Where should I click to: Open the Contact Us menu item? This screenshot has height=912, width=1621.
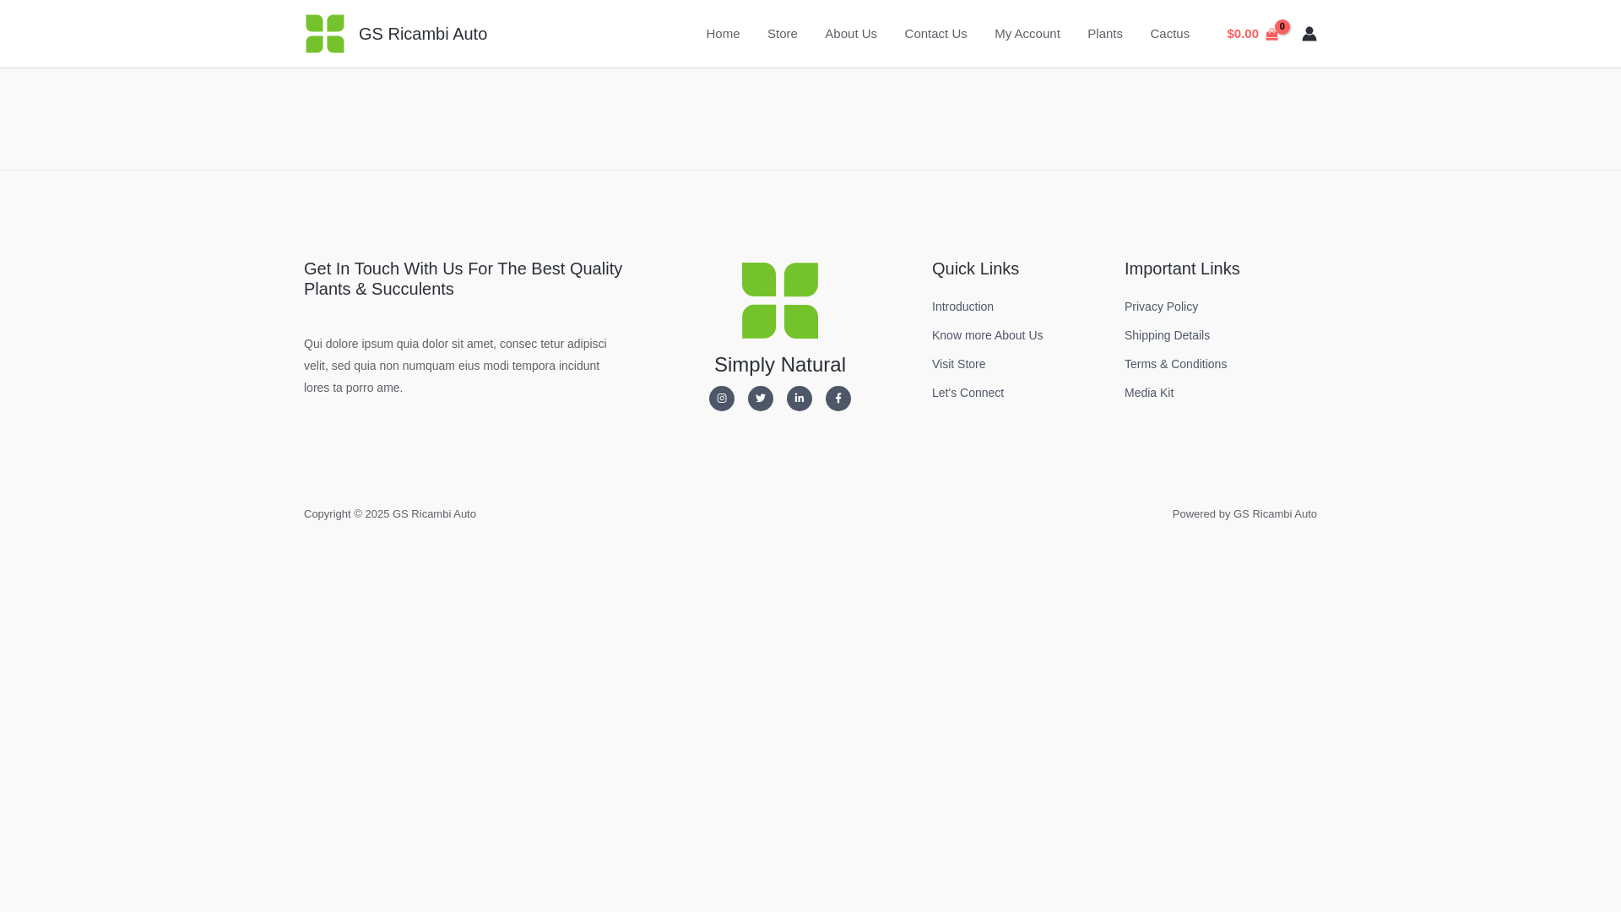coord(935,34)
